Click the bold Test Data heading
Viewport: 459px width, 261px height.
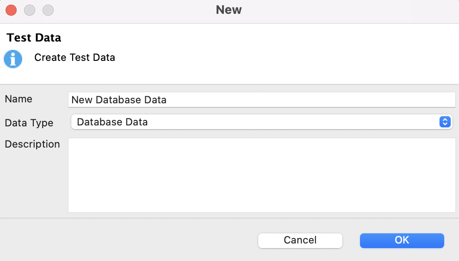[34, 37]
